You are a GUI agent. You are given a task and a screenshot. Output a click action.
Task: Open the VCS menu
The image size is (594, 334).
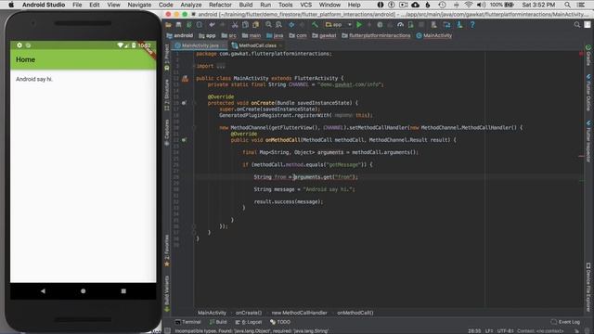pos(305,5)
